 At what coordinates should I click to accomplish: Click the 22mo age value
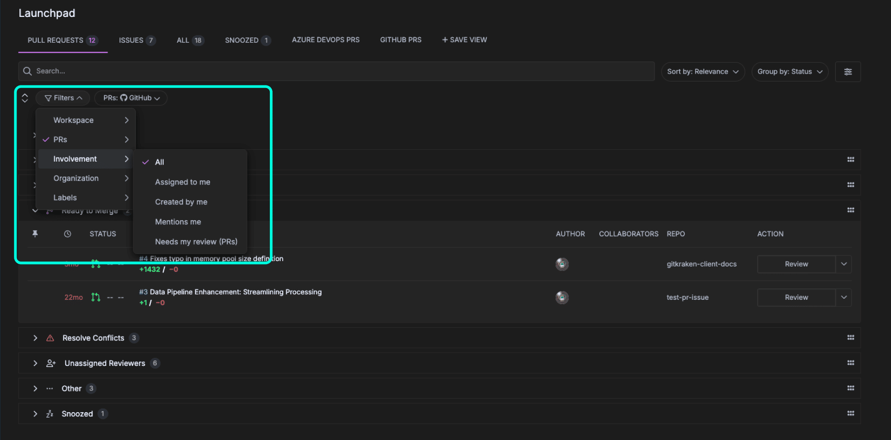pyautogui.click(x=74, y=297)
